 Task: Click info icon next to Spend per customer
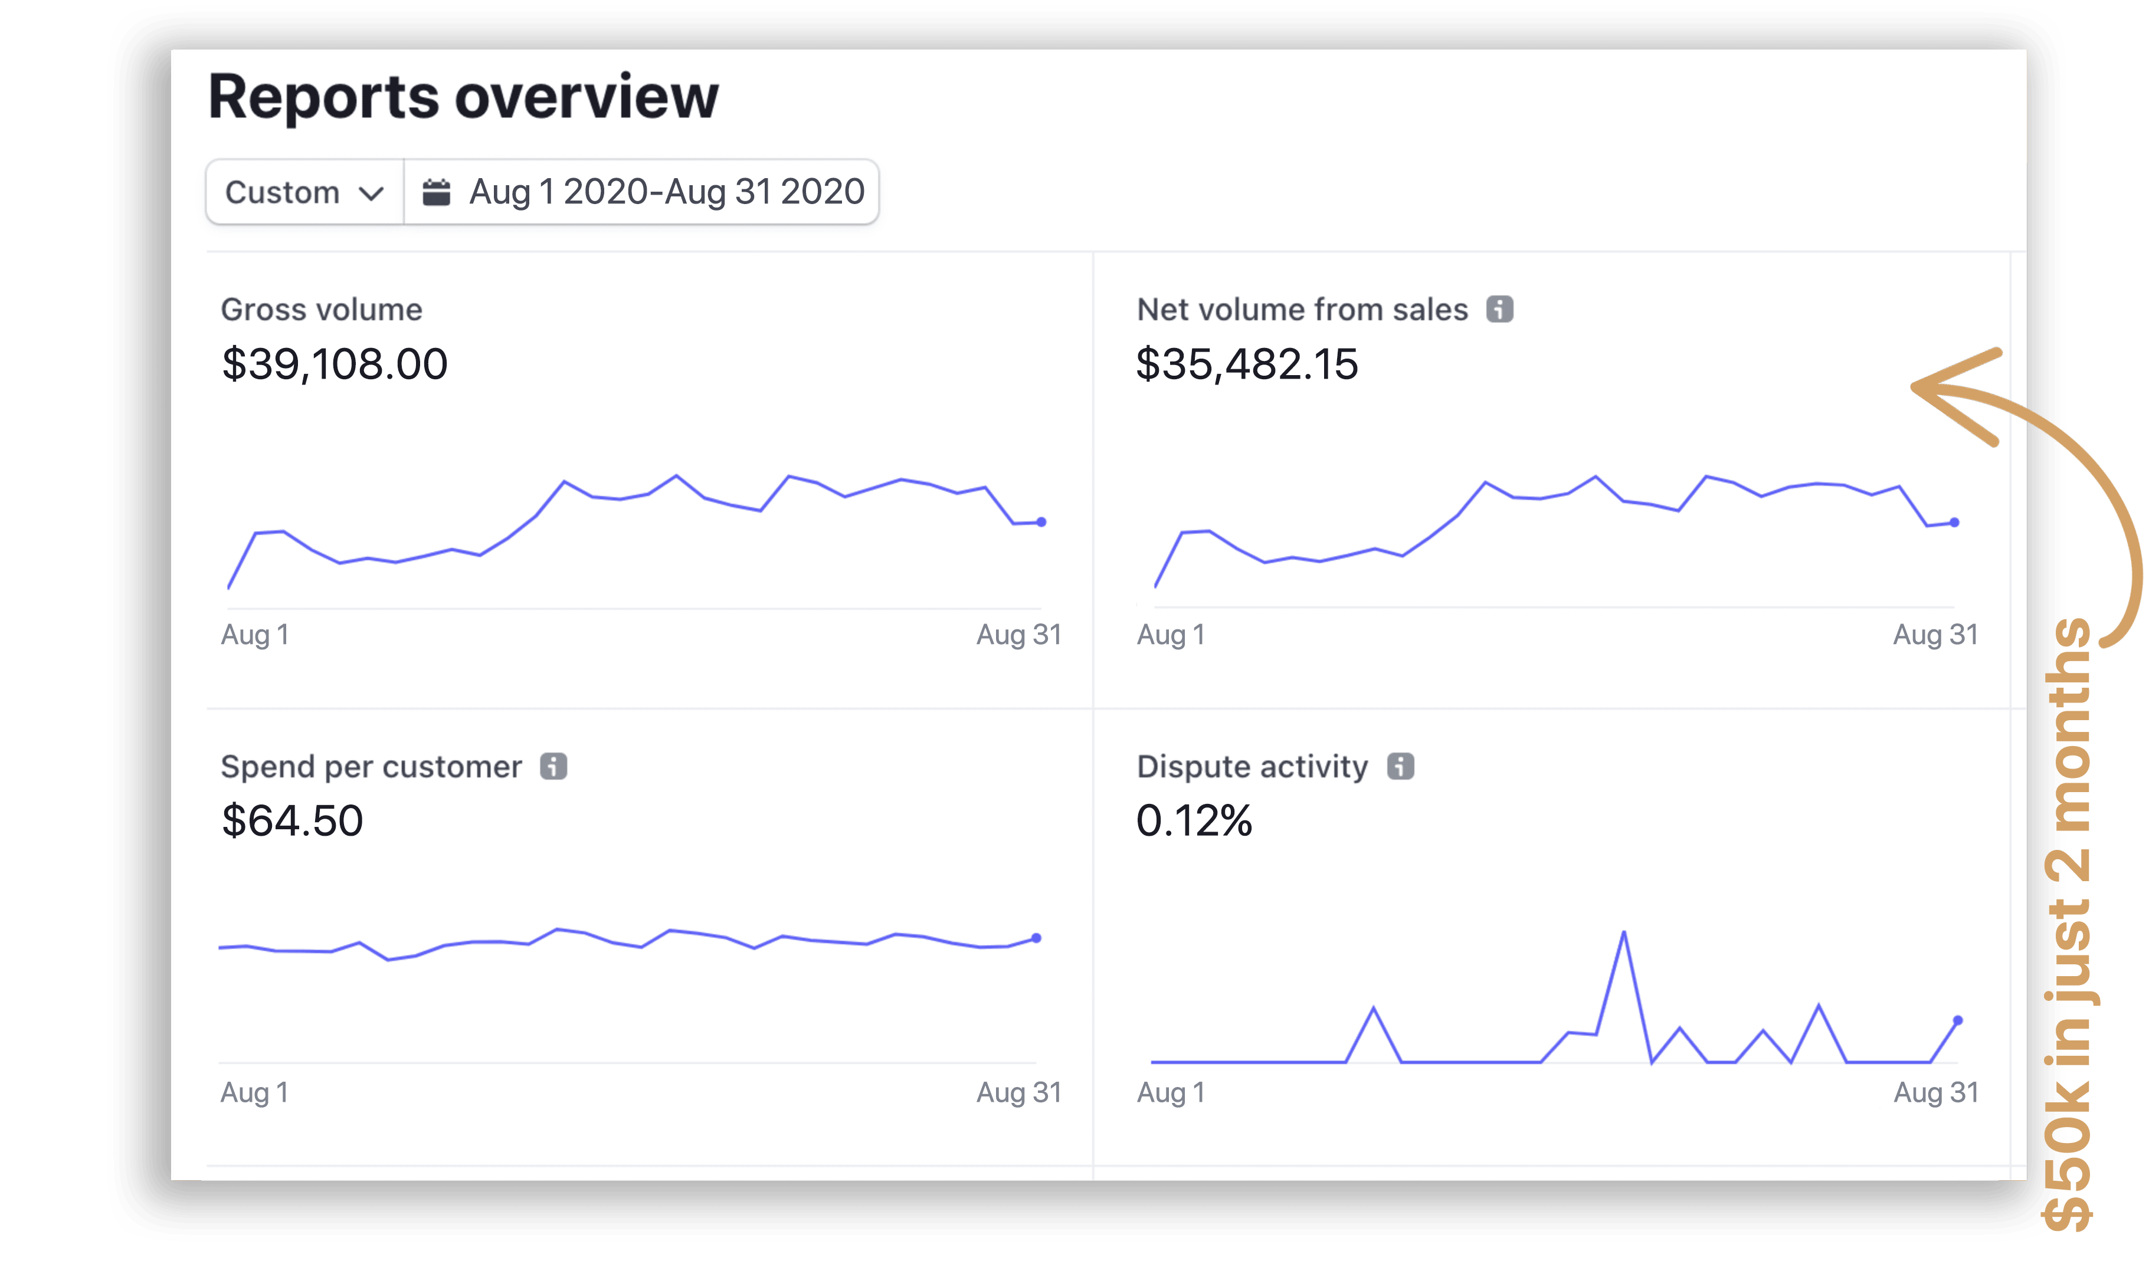(x=553, y=766)
